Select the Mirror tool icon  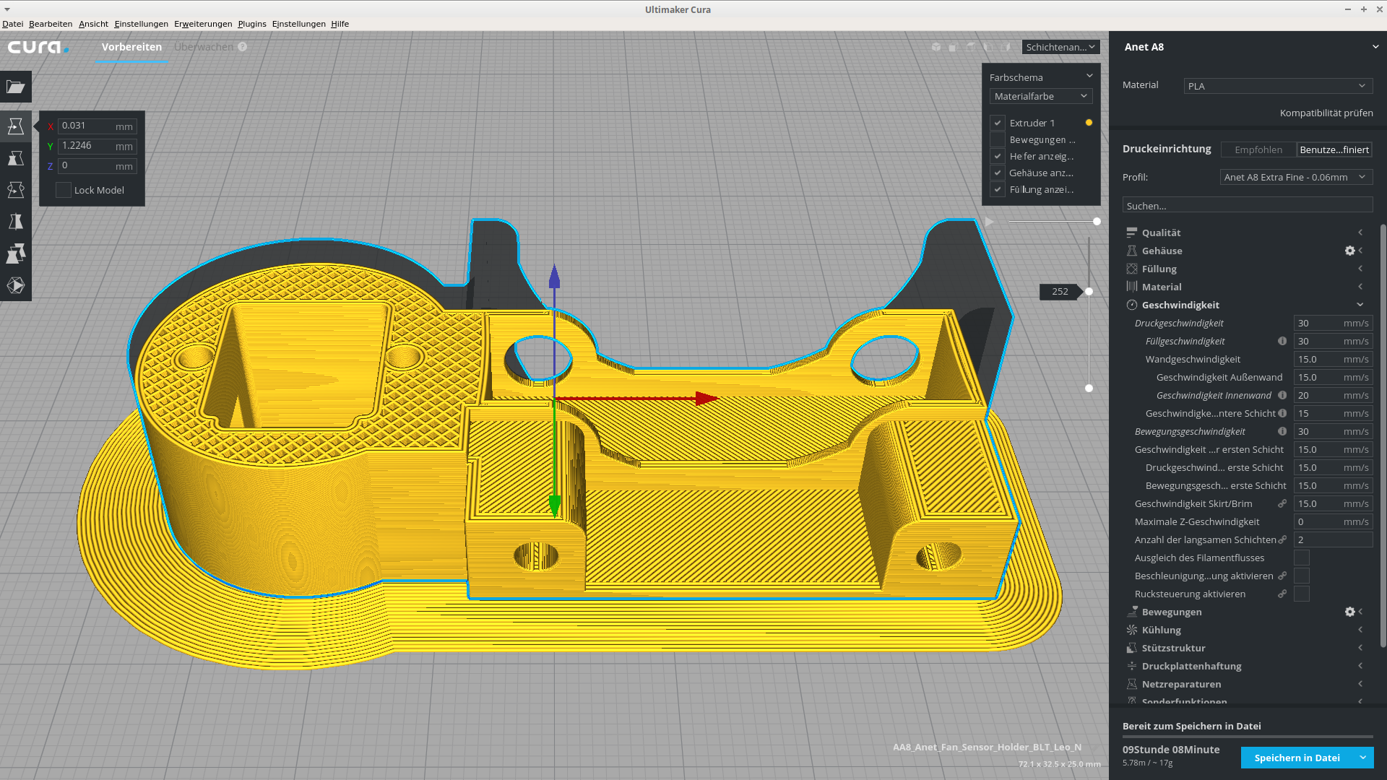(x=15, y=222)
